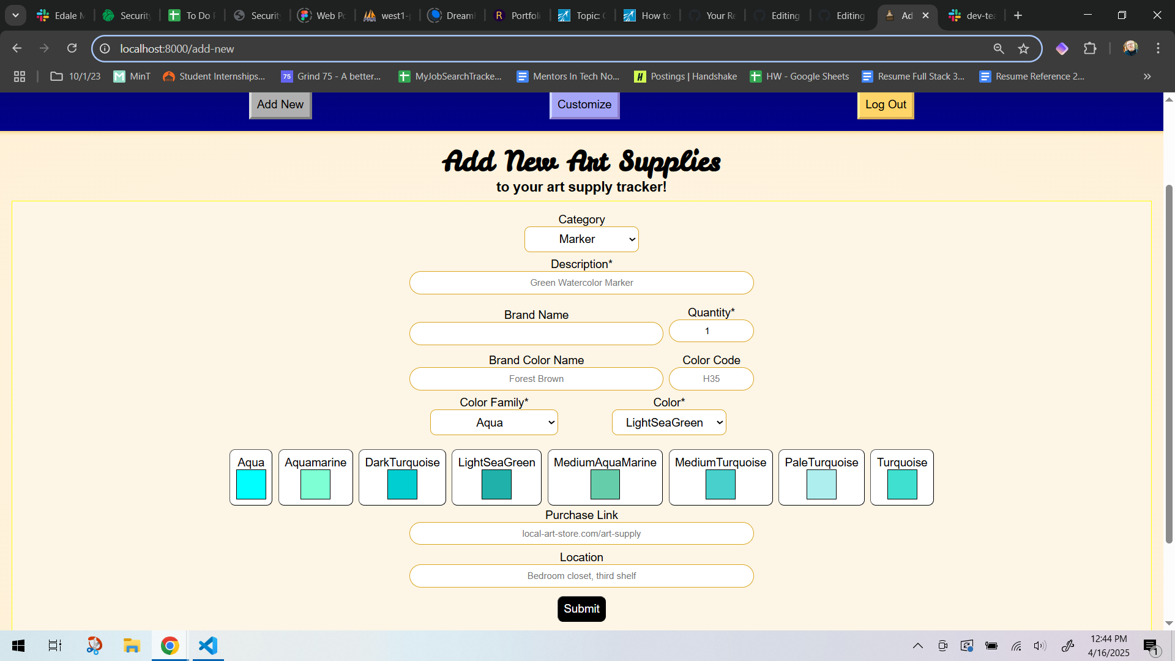Screen dimensions: 1175x661
Task: Expand the Color dropdown showing LightSeaGreen
Action: point(668,422)
